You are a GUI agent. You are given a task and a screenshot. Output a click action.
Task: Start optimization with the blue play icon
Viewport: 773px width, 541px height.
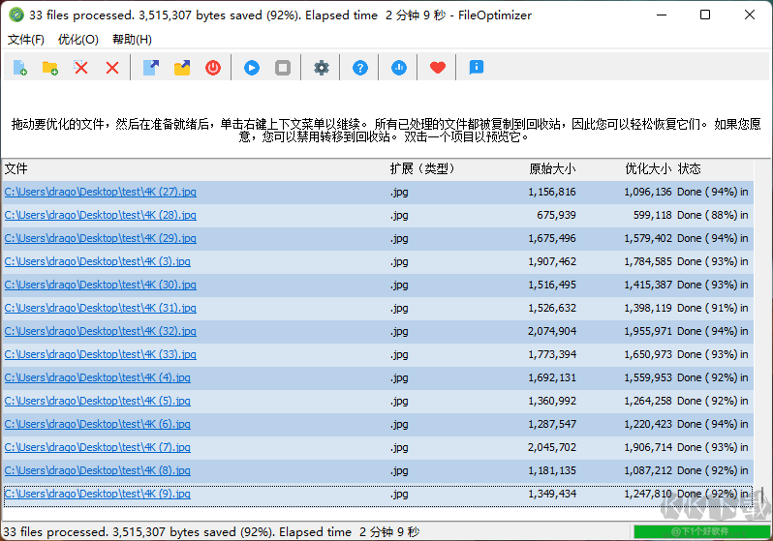coord(252,68)
